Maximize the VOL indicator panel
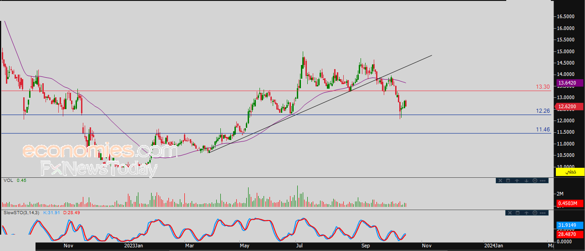Viewport: 585px width, 251px height. point(508,181)
